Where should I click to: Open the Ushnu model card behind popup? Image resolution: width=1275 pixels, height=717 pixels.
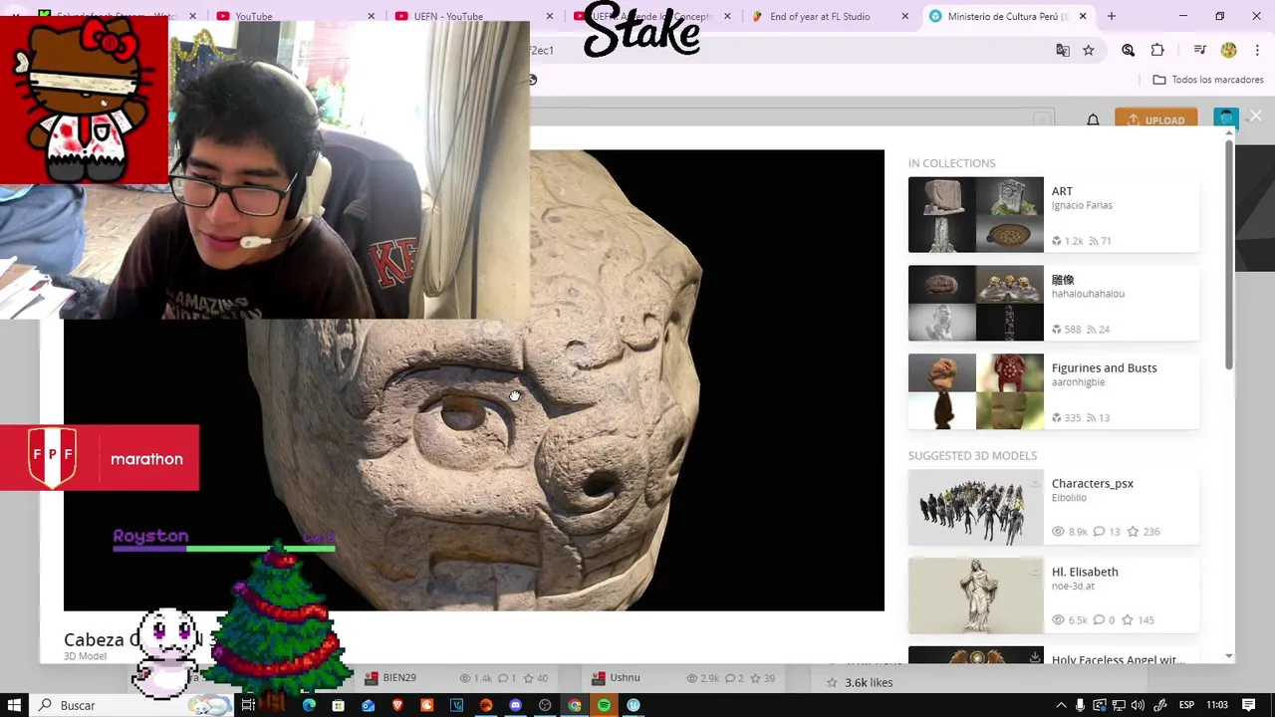625,678
